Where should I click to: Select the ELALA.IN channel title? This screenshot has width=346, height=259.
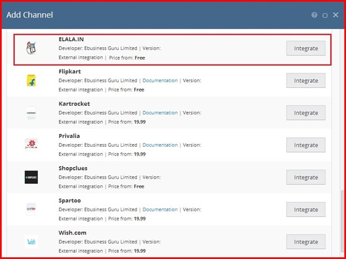pyautogui.click(x=71, y=39)
